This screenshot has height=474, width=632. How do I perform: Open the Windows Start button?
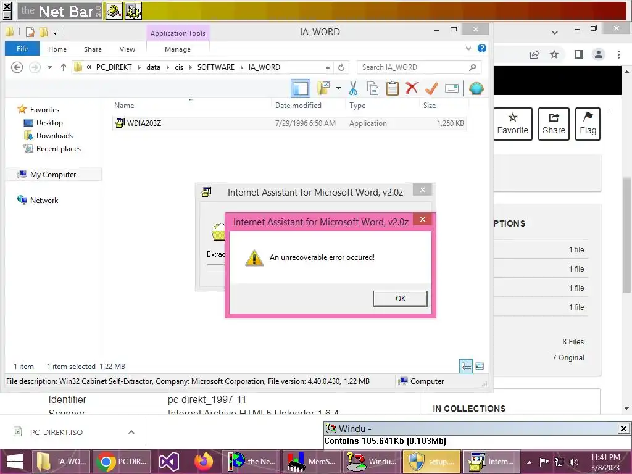coord(15,462)
